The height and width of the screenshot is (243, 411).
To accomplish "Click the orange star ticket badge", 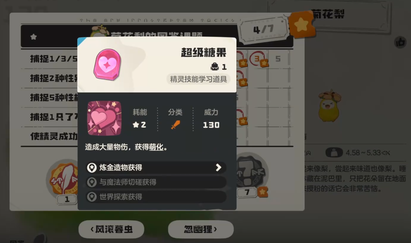I will (302, 25).
